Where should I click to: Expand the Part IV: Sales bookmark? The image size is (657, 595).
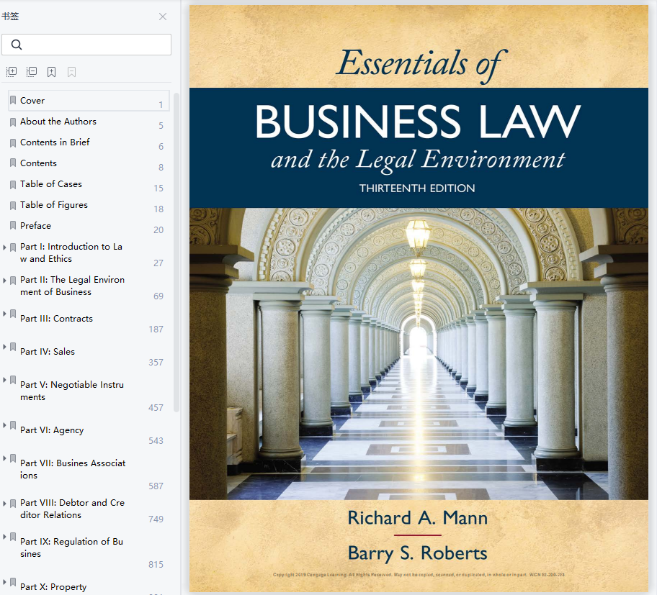coord(4,347)
